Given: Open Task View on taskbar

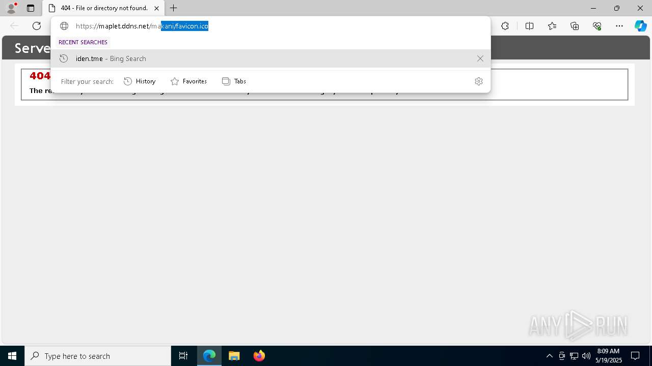Looking at the screenshot, I should (183, 356).
